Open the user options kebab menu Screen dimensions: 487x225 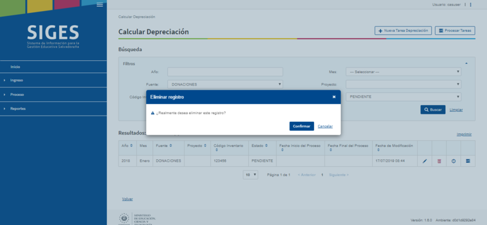tap(470, 5)
